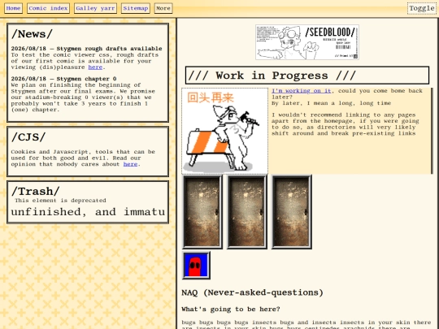Select the /CJS/ heading
This screenshot has height=329, width=439.
(28, 137)
